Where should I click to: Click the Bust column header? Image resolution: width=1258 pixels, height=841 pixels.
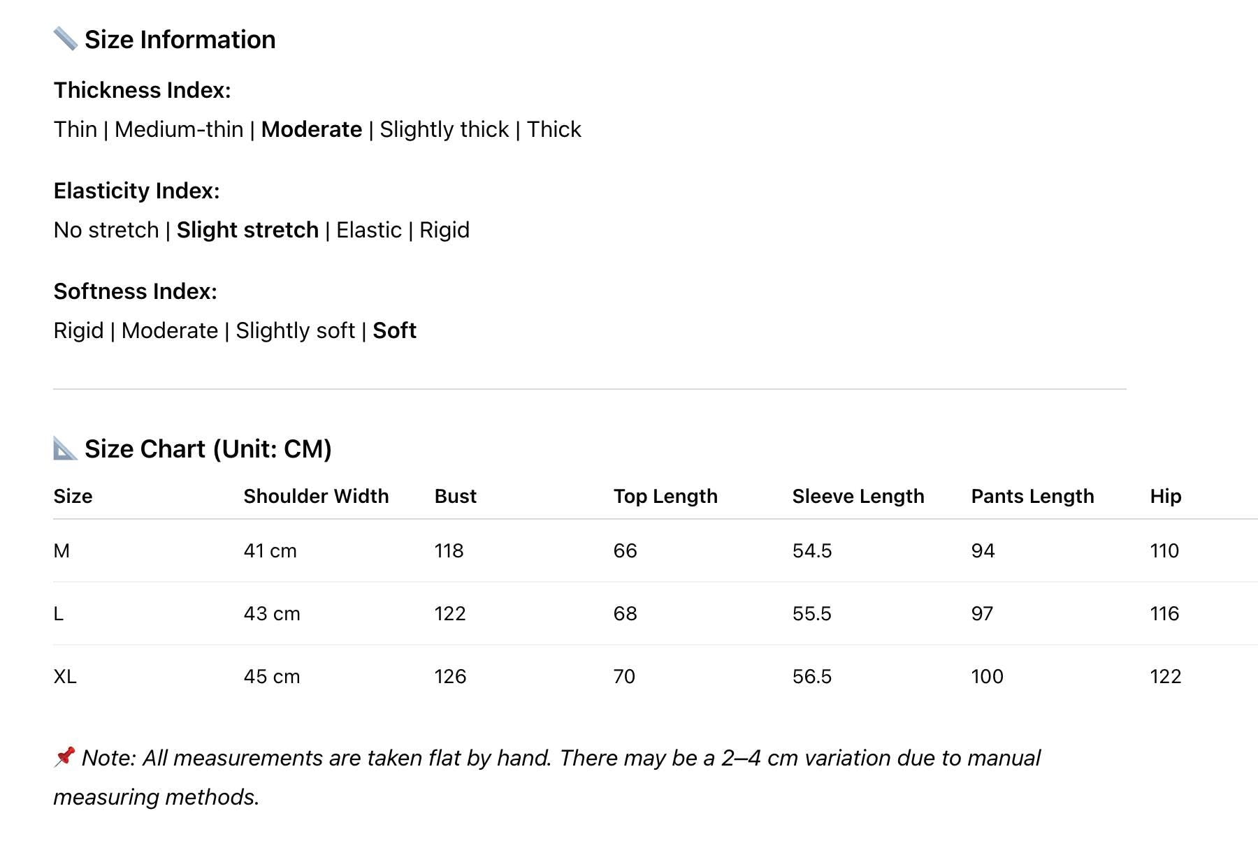(x=455, y=497)
